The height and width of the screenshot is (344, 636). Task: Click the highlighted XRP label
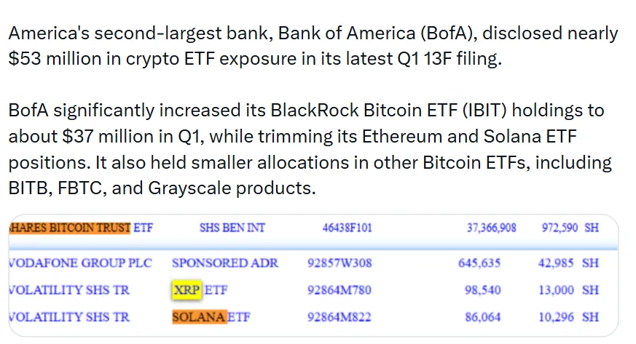187,289
